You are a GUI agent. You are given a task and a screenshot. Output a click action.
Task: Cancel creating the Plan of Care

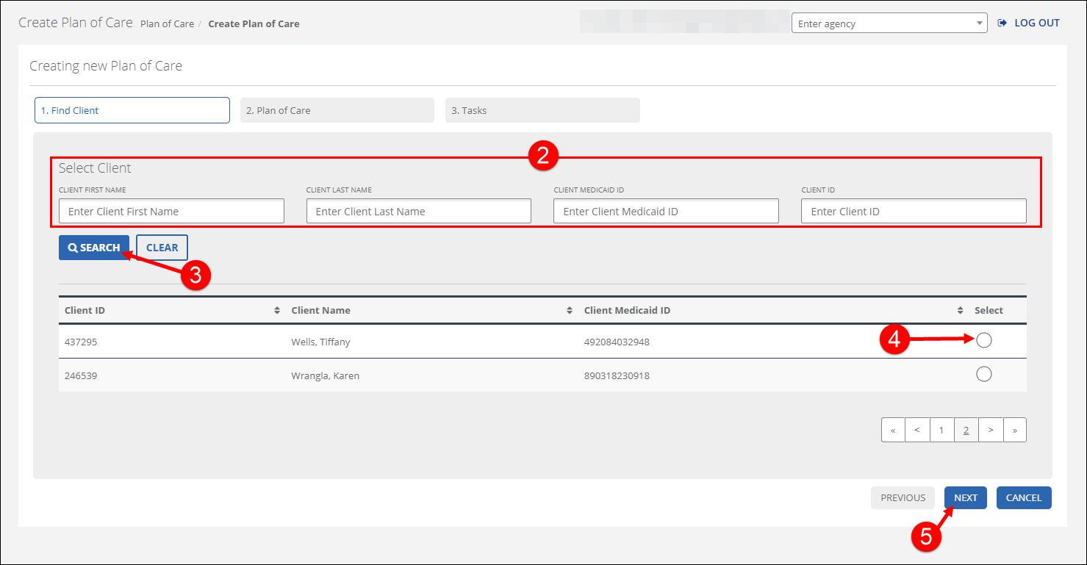coord(1023,497)
